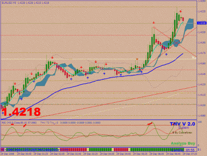Viewport: 207px width, 156px height.
Task: Click the 29 Dec 07:25 time label
Action: [x=190, y=154]
